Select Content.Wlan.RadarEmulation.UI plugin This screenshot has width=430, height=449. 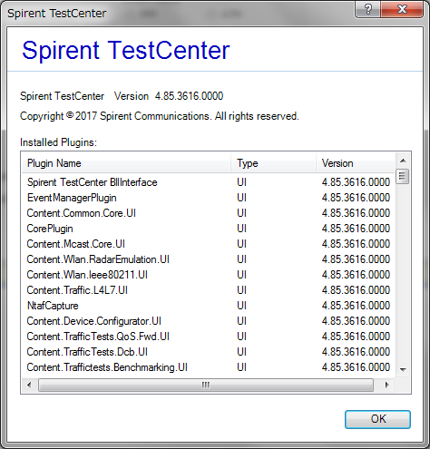(209, 259)
